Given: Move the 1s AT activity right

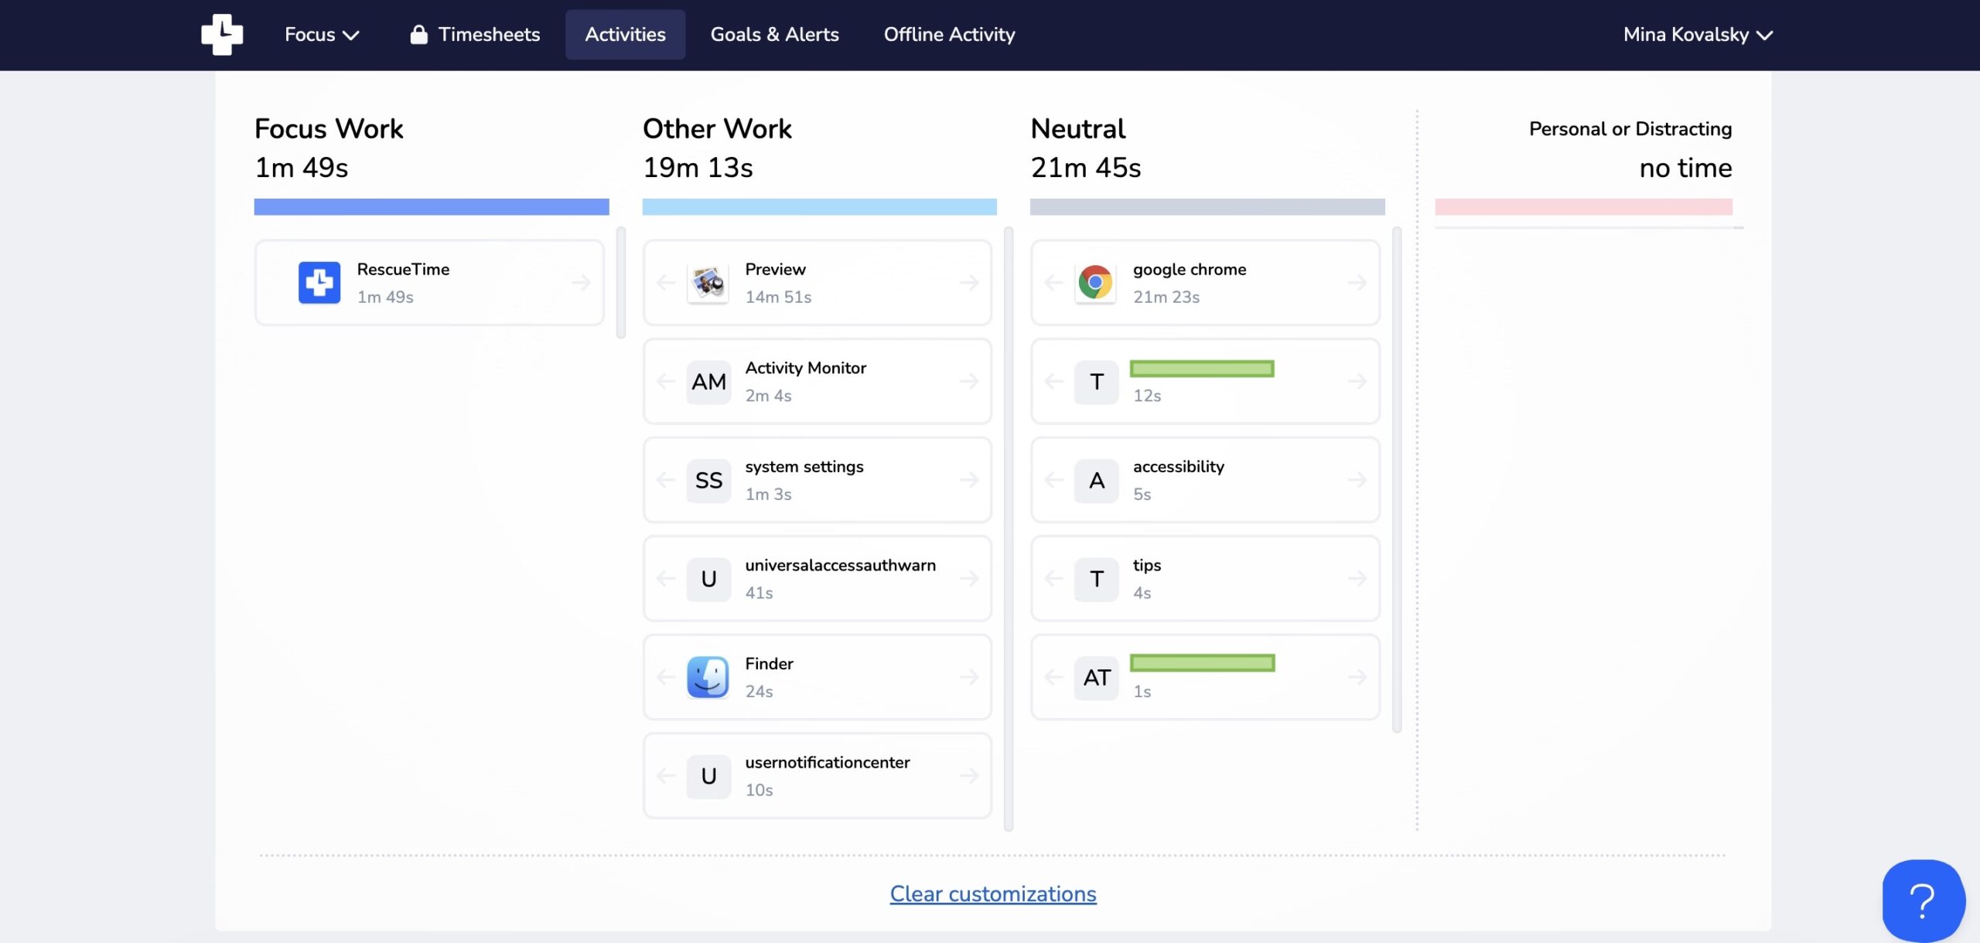Looking at the screenshot, I should click(x=1357, y=677).
